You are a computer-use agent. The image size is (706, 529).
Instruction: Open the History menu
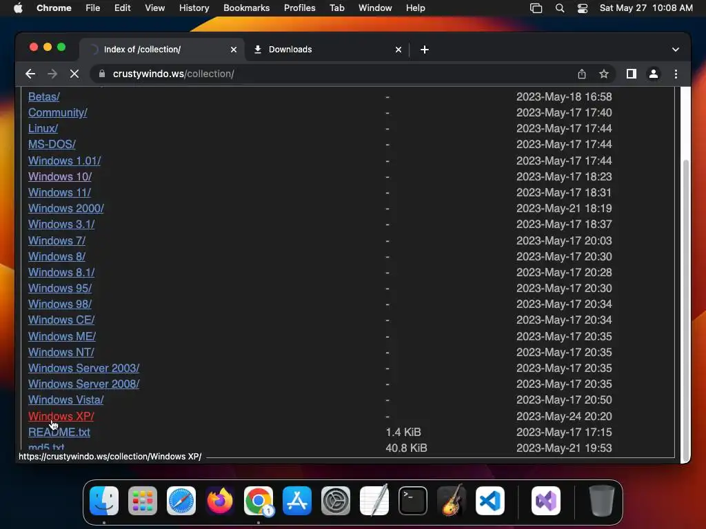[x=194, y=8]
